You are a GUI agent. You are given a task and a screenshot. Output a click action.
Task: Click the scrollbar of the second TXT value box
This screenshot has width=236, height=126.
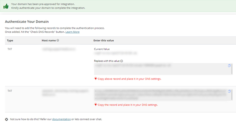[232, 95]
